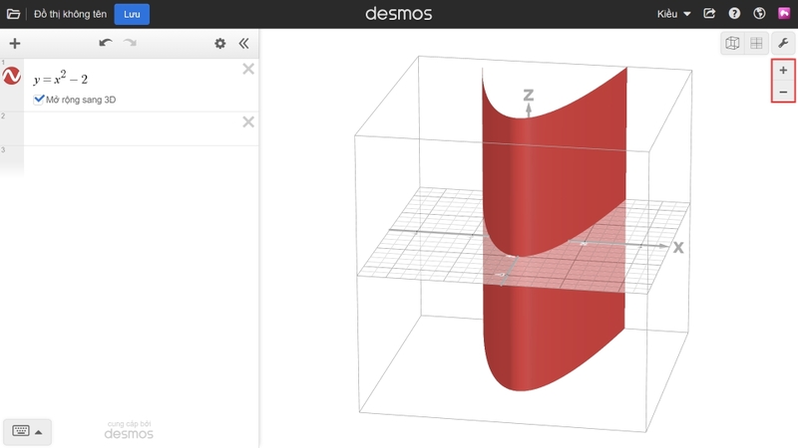Show the on-screen keyboard

[x=21, y=431]
